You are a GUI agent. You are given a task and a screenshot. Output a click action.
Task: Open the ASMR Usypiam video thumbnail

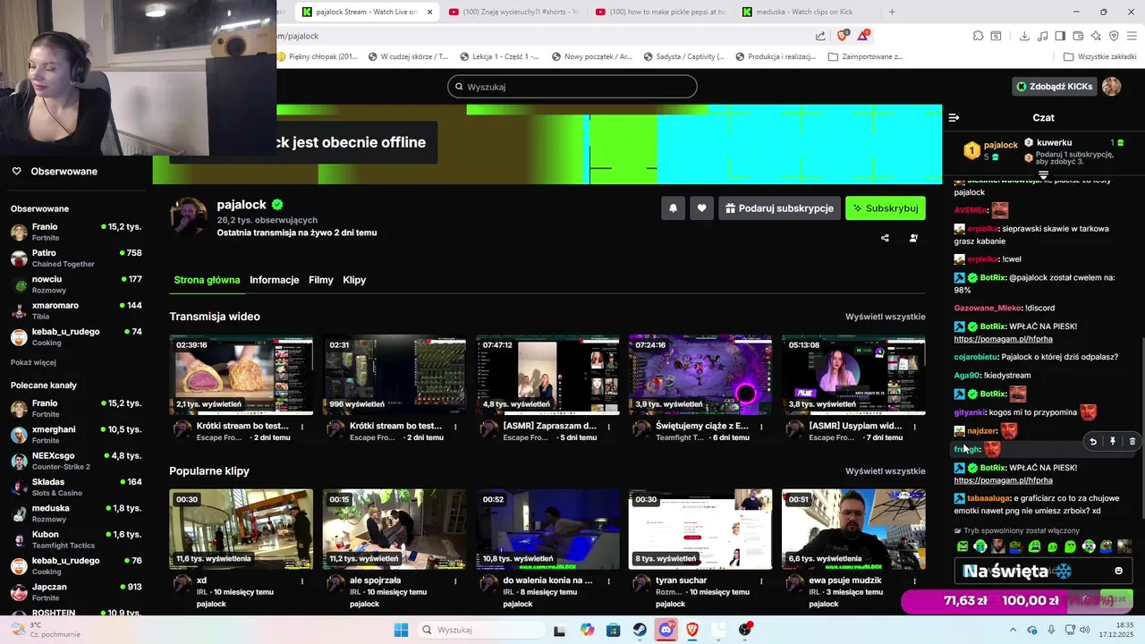coord(853,376)
